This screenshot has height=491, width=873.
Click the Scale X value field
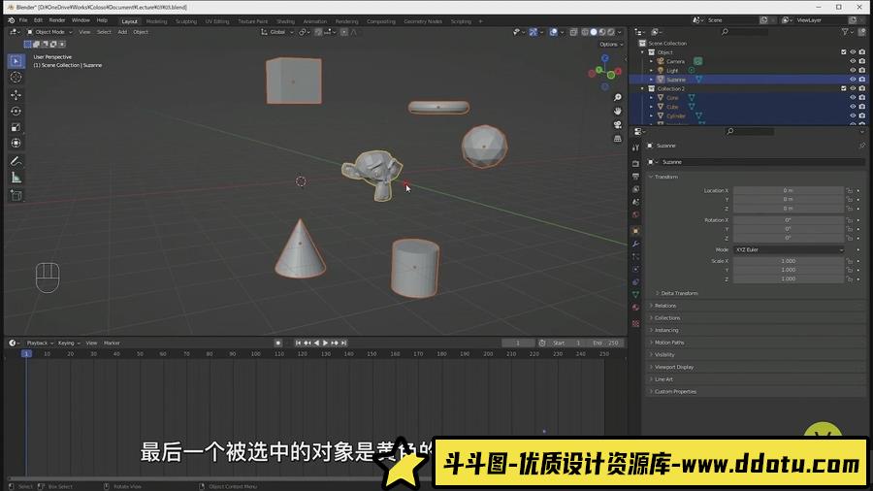[x=788, y=261]
